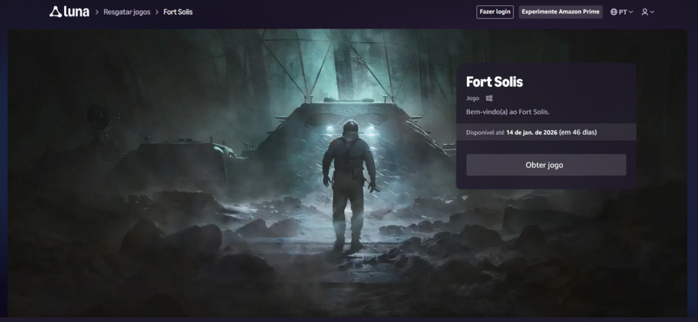Click the Fort Solis game title
Image resolution: width=698 pixels, height=322 pixels.
tap(495, 82)
